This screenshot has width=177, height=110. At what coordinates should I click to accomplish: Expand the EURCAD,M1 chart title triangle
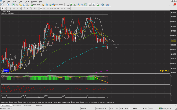click(x=2, y=12)
